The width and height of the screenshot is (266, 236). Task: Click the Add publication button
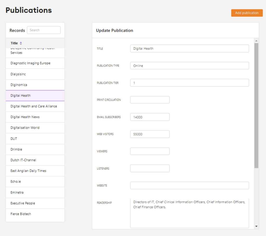point(247,13)
